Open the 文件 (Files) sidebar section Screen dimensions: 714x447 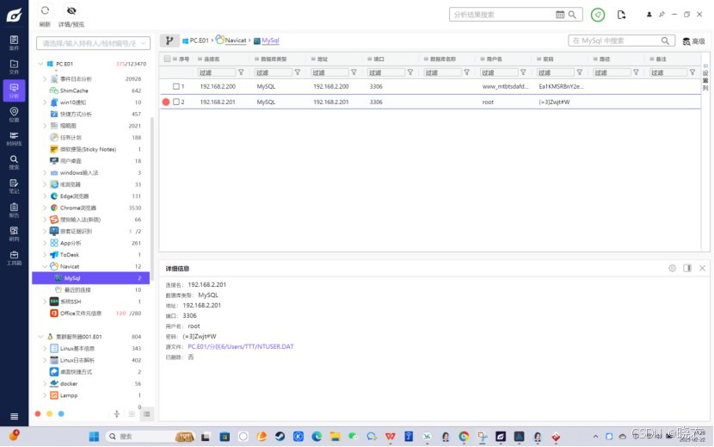click(x=14, y=66)
